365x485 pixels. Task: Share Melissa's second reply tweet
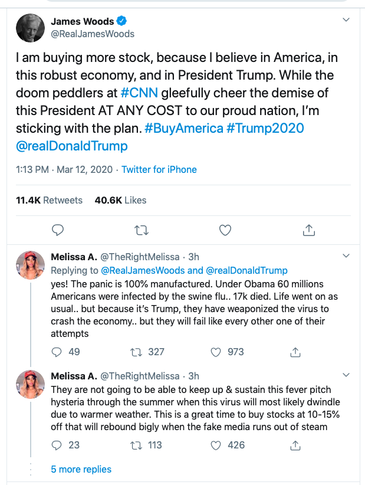(295, 445)
